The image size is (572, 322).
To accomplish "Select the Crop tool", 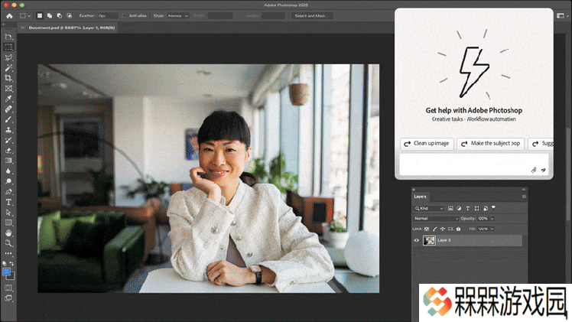I will click(x=8, y=78).
